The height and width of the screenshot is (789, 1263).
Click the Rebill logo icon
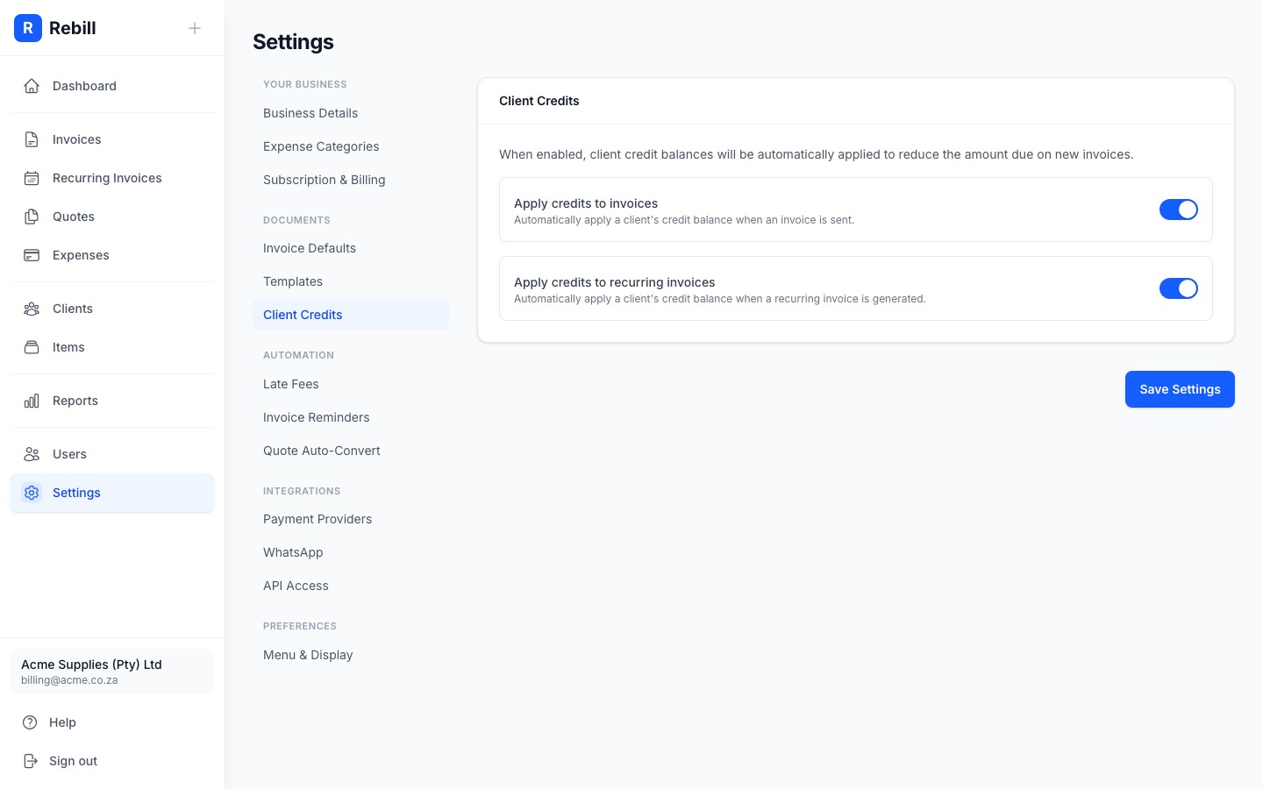point(28,28)
